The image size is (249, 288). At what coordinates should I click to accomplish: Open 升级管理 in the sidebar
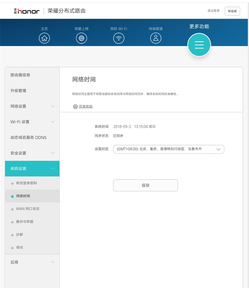click(x=18, y=91)
